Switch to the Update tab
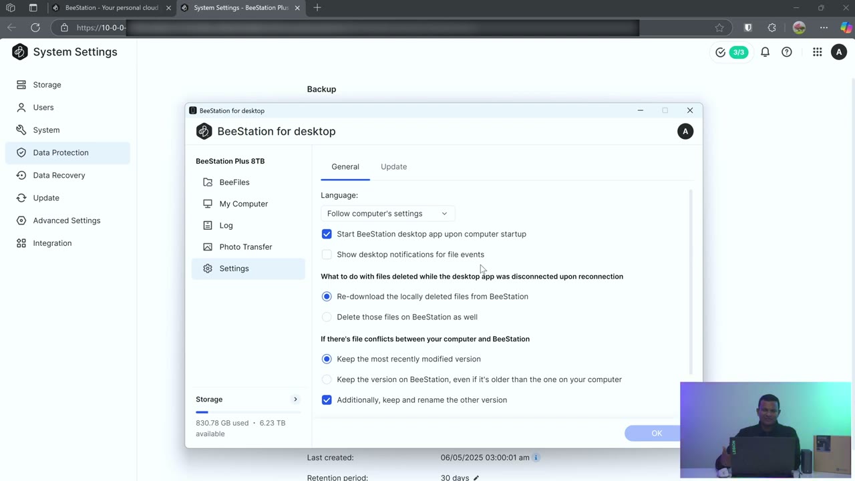Viewport: 855px width, 481px height. point(393,166)
